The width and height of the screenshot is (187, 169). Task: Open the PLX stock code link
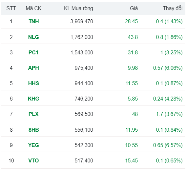(x=33, y=114)
